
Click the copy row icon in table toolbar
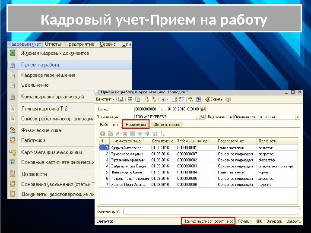click(x=110, y=133)
